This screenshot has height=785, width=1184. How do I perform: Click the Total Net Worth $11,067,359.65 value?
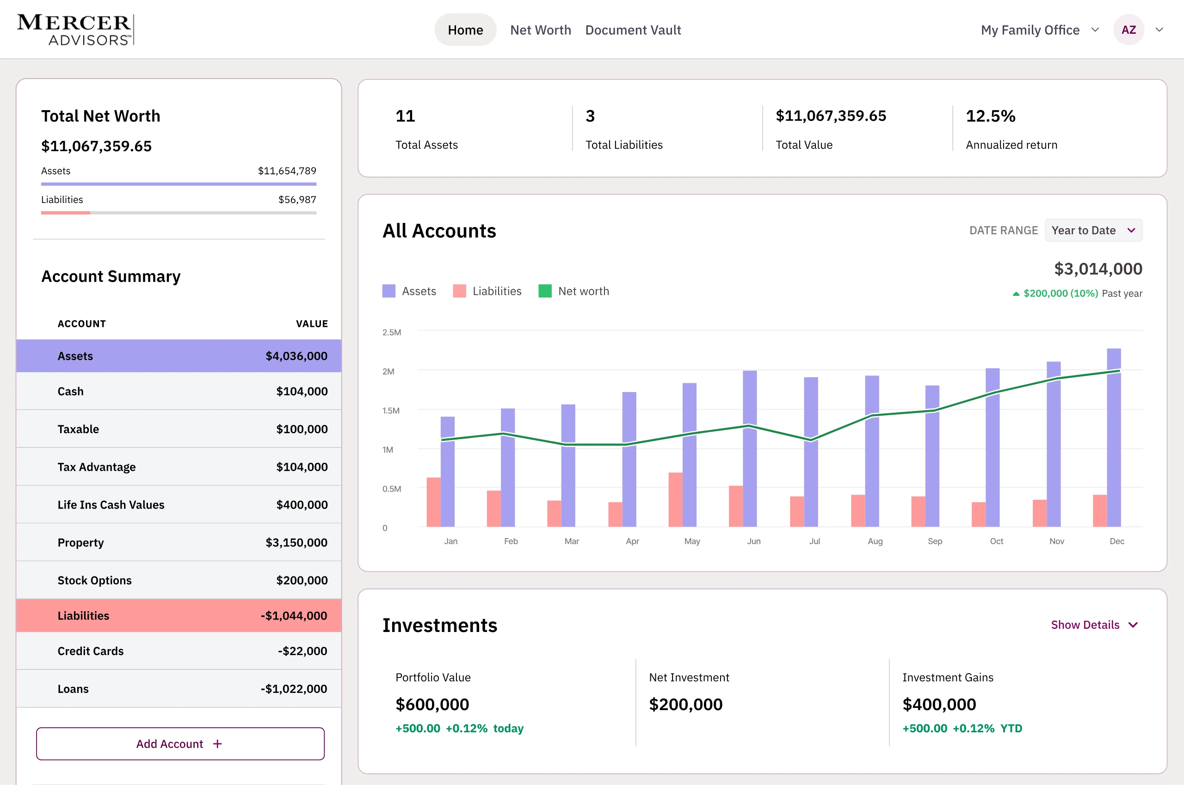[x=96, y=146]
